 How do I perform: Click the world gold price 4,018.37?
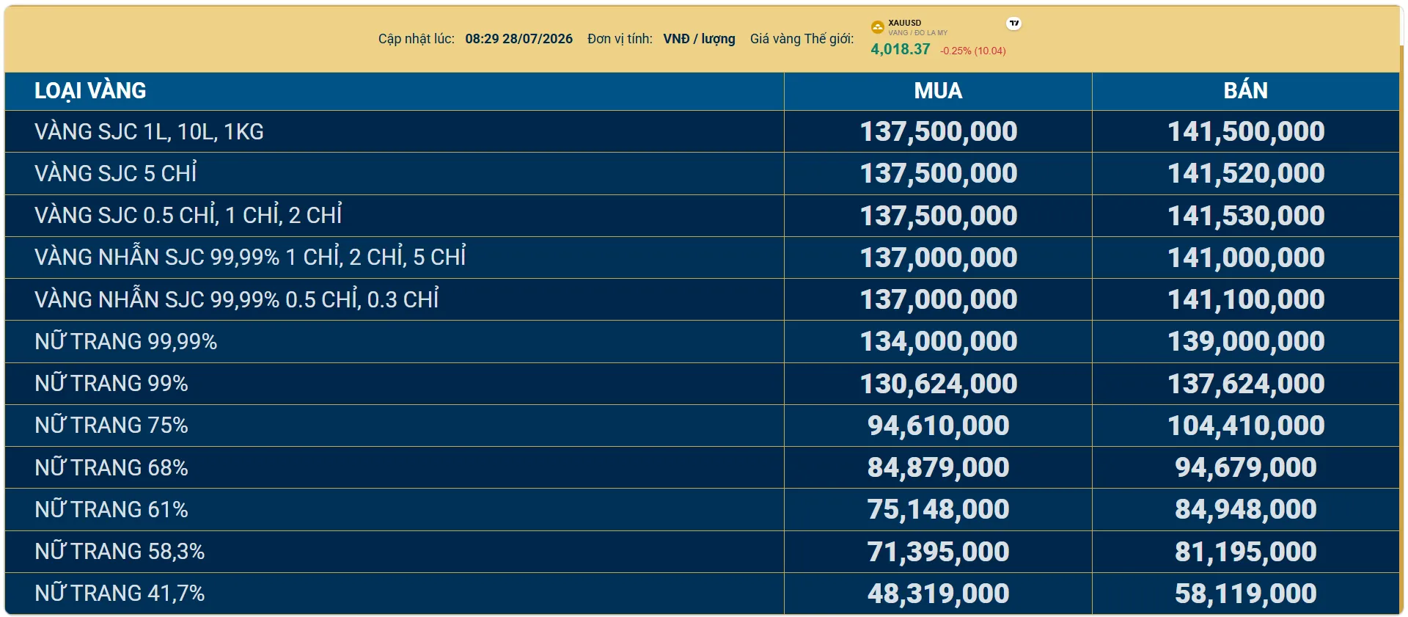(900, 49)
